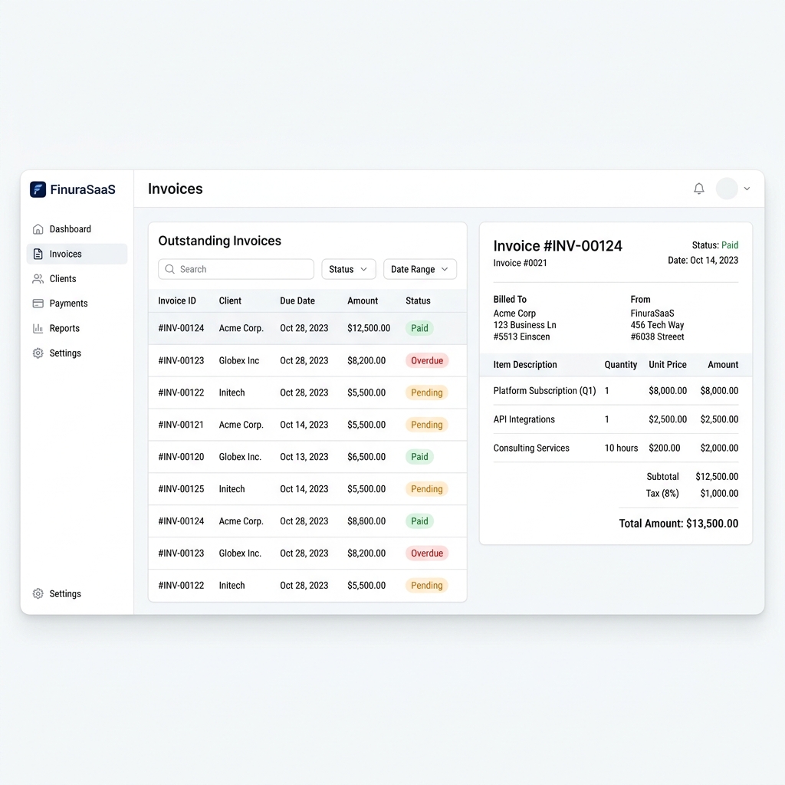The image size is (785, 785).
Task: Click the Subtotal $12,500.00 value
Action: [x=717, y=477]
